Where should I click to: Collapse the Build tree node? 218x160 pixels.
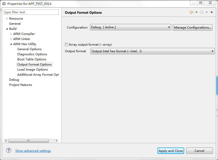(7, 29)
